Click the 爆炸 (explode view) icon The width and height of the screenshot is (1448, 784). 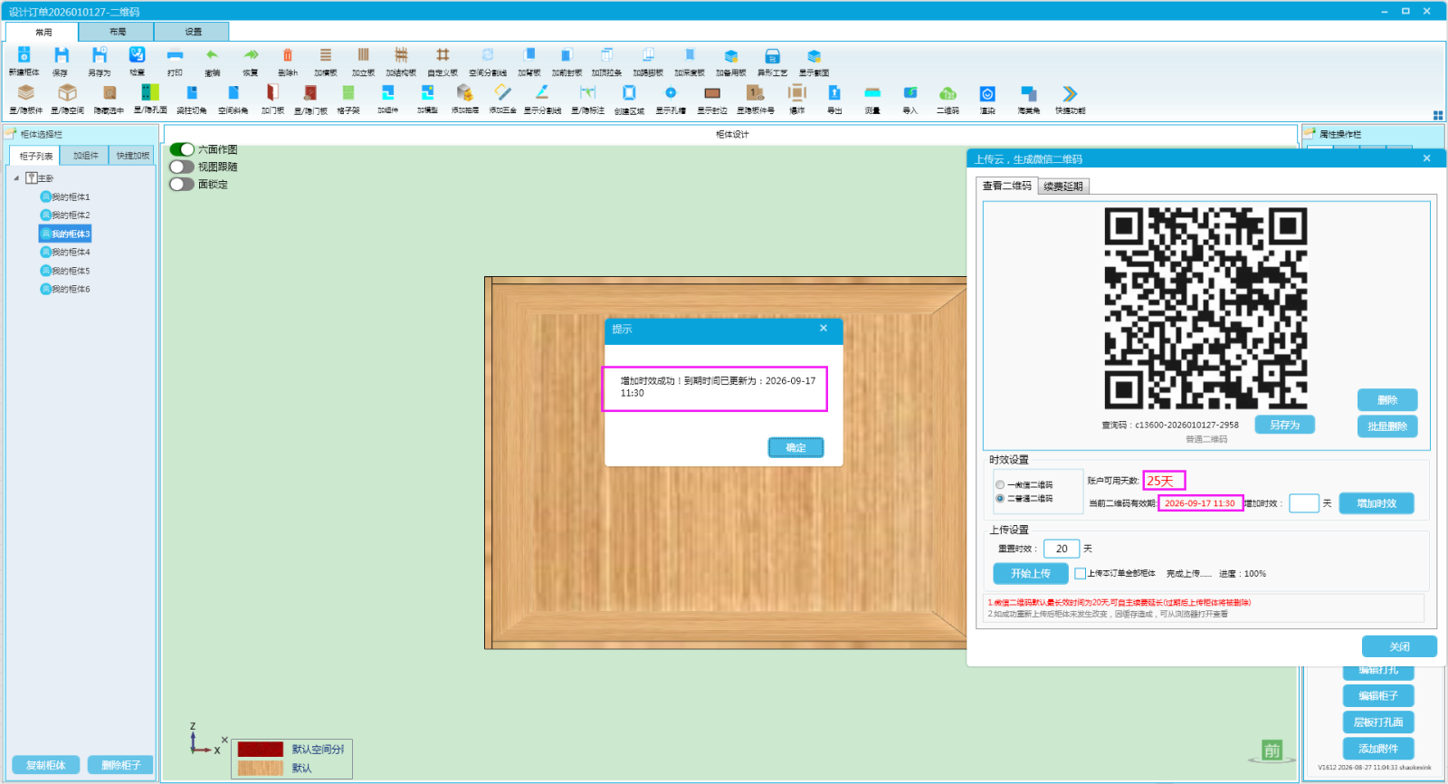coord(796,92)
